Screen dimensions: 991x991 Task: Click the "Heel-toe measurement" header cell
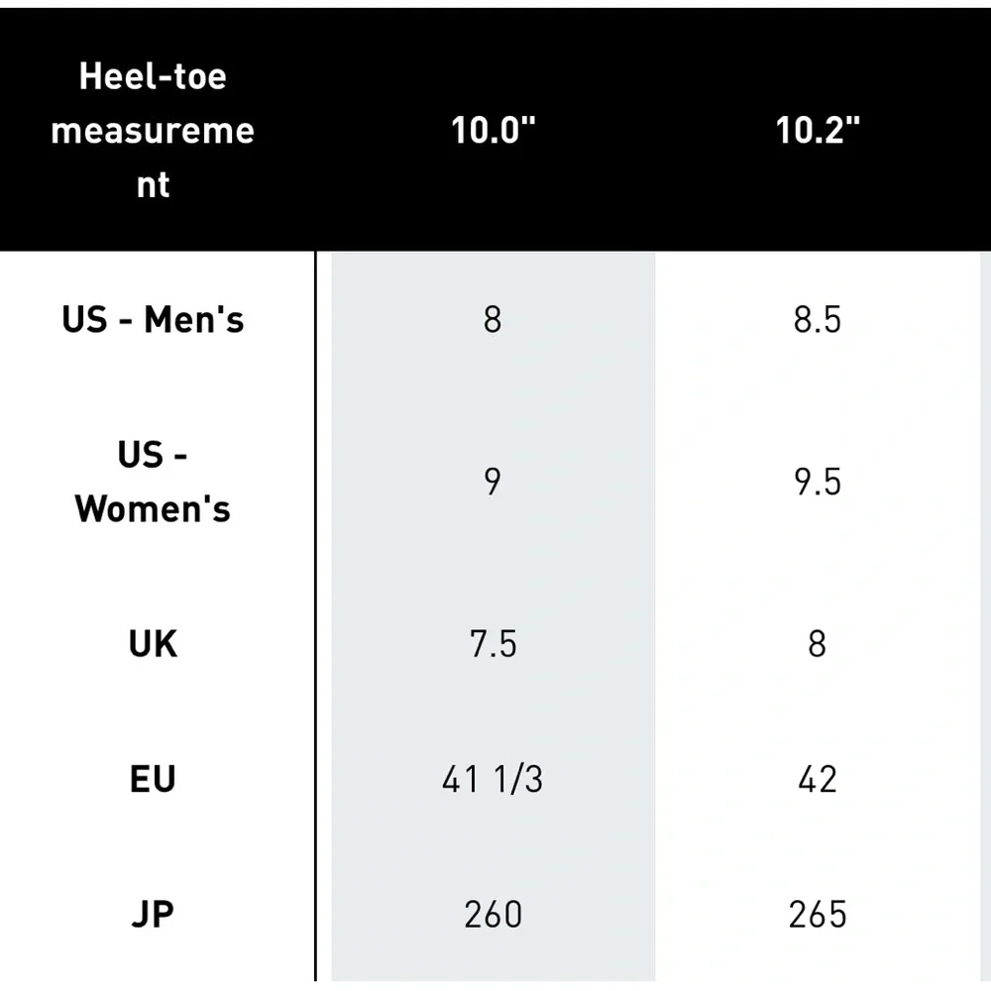(153, 131)
